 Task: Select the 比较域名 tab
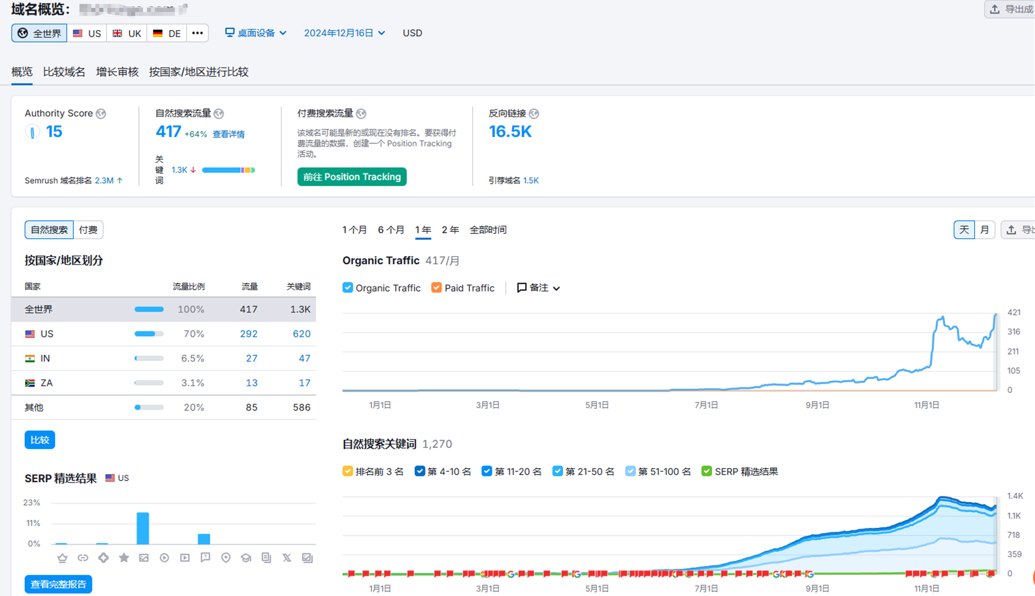click(64, 72)
